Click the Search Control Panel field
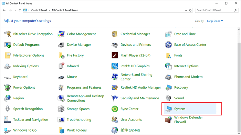241x135 pixels. pos(217,10)
